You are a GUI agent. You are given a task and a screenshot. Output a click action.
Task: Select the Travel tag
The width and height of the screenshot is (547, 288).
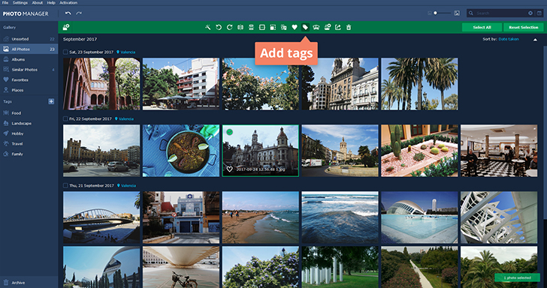pyautogui.click(x=29, y=143)
